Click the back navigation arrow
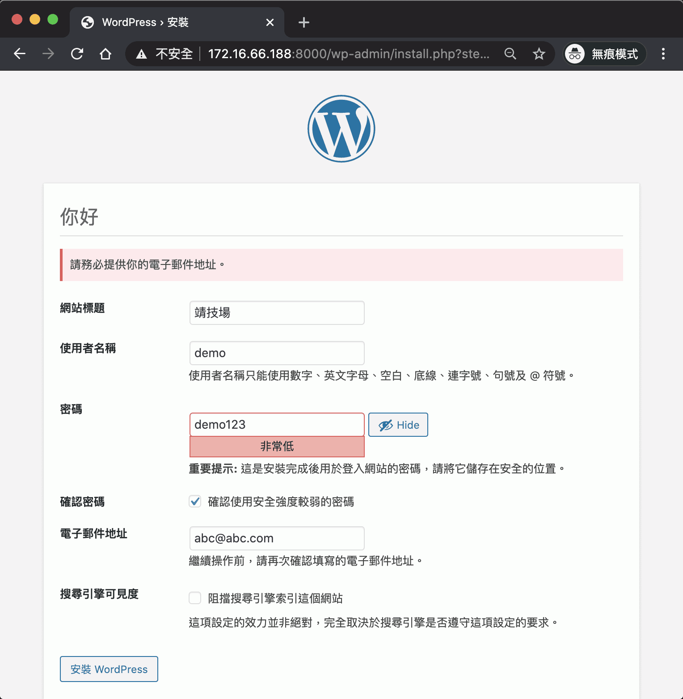 point(20,54)
